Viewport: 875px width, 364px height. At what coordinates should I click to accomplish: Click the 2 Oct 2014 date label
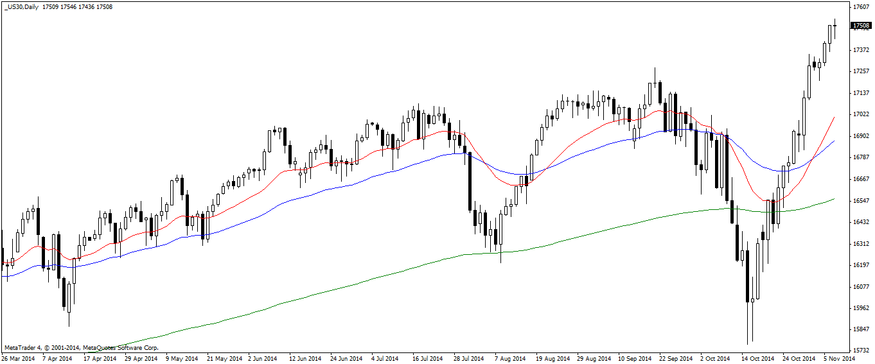(x=714, y=359)
